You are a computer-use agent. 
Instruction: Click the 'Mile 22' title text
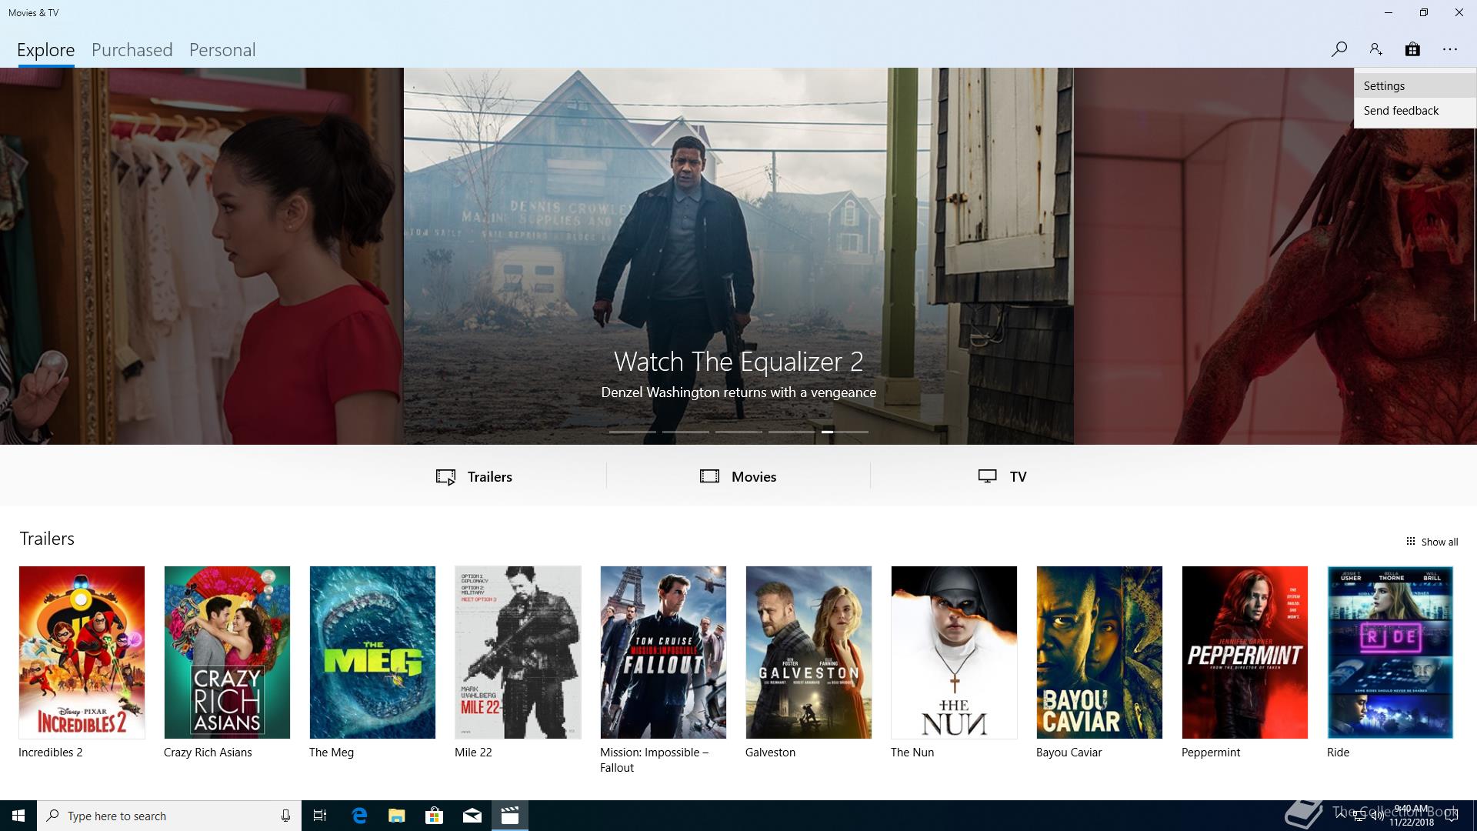473,753
